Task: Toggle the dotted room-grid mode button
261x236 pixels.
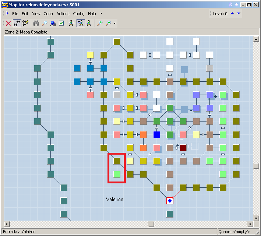Action: (17, 23)
